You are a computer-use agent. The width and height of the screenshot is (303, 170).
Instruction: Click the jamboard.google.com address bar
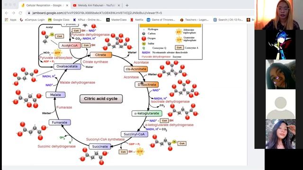coord(97,13)
